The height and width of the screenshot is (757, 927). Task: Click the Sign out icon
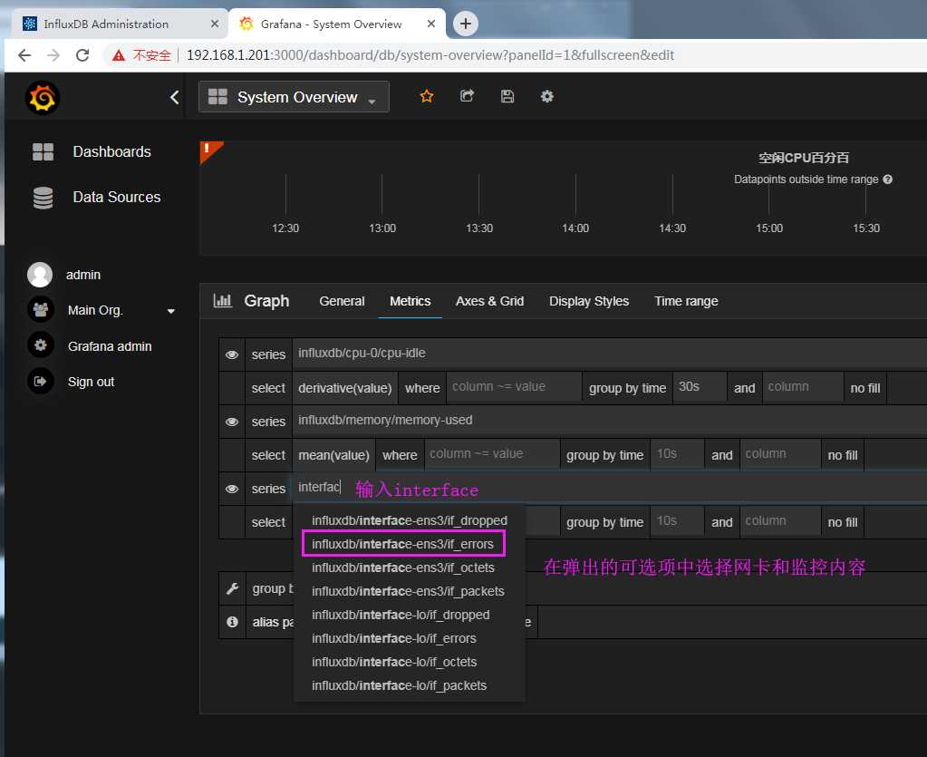[x=40, y=382]
